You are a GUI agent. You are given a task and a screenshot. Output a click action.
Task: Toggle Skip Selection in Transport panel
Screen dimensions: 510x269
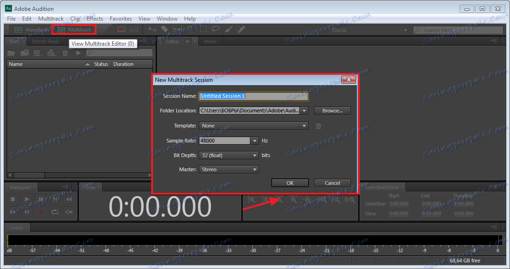pyautogui.click(x=69, y=212)
